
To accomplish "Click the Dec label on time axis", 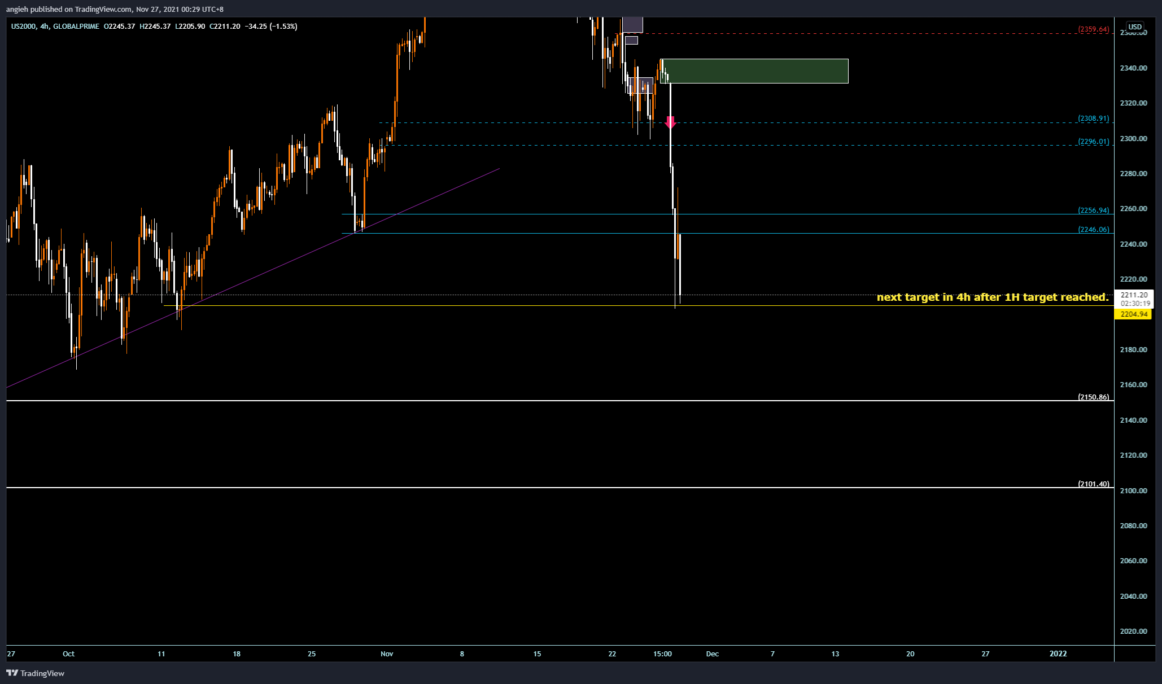I will click(x=713, y=654).
